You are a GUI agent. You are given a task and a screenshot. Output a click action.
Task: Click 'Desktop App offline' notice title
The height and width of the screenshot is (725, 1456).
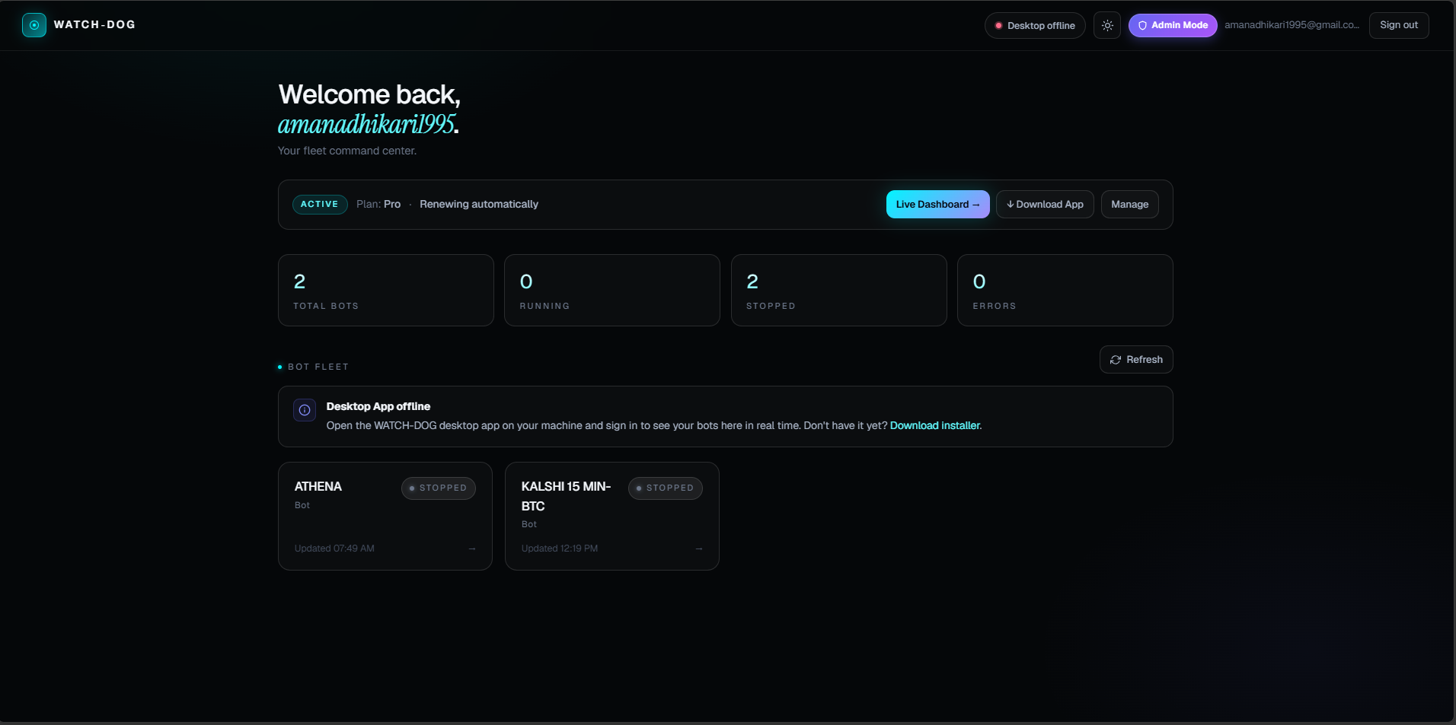(378, 406)
